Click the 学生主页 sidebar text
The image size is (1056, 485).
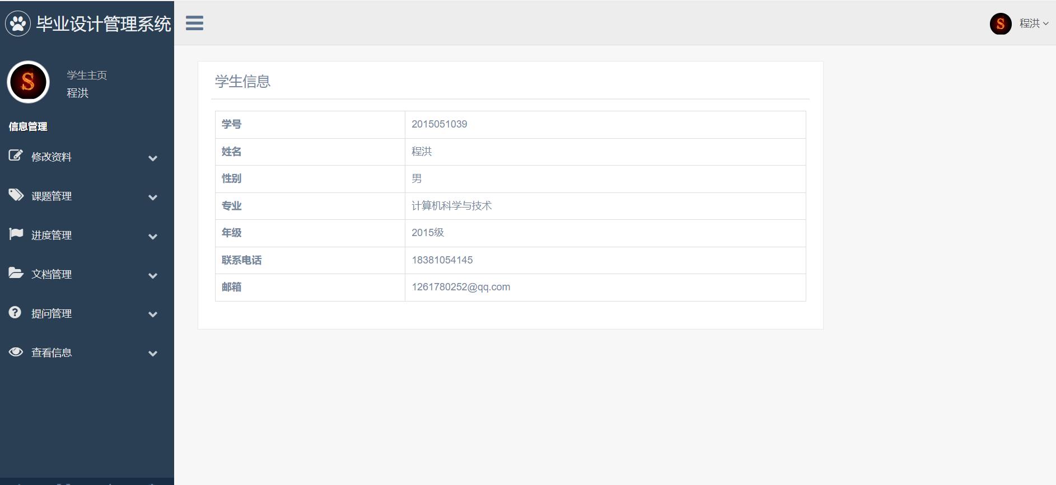(x=87, y=75)
